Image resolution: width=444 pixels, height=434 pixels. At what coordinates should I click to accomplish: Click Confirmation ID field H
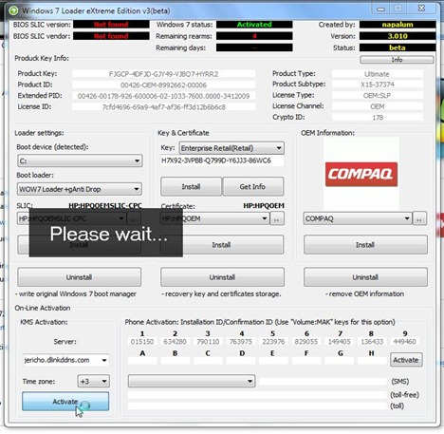[x=372, y=360]
